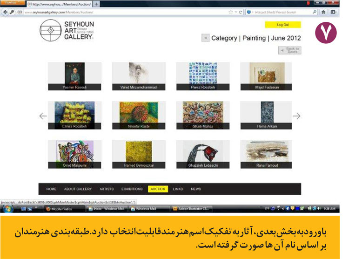Open the AUCTION menu item
Viewport: 349px width, 259px height.
pyautogui.click(x=157, y=189)
